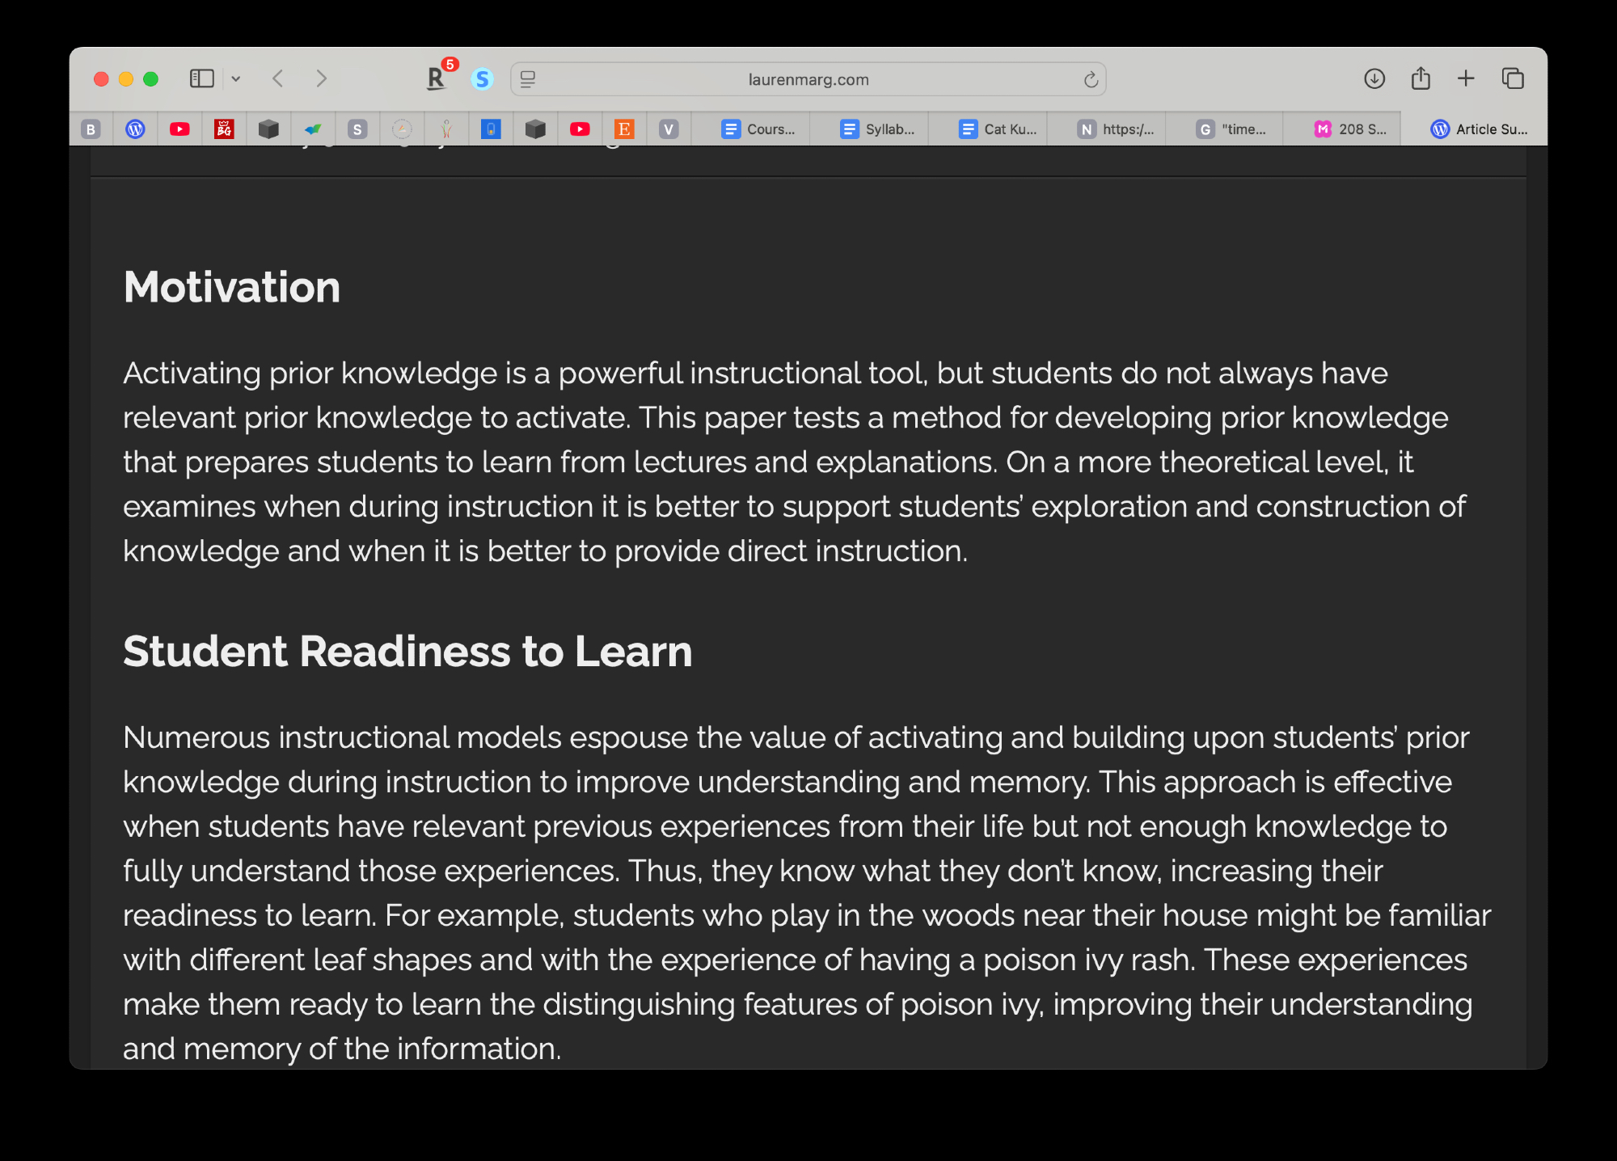Reload the current page
The height and width of the screenshot is (1161, 1617).
pyautogui.click(x=1091, y=79)
